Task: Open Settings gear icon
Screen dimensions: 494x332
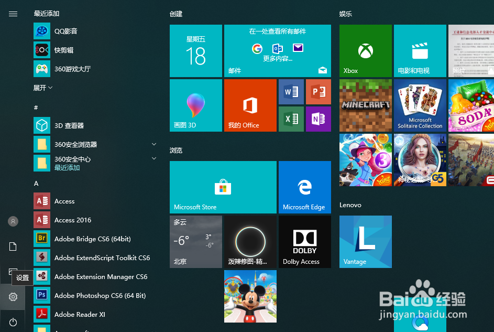Action: click(x=13, y=297)
